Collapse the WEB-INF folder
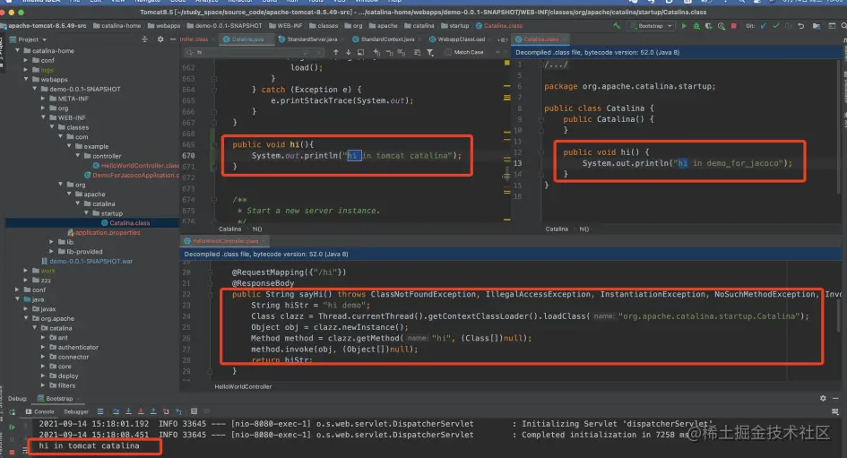 pos(43,117)
